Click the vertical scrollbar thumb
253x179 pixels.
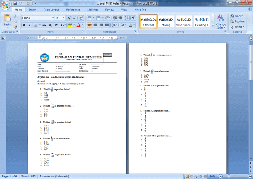click(x=251, y=62)
